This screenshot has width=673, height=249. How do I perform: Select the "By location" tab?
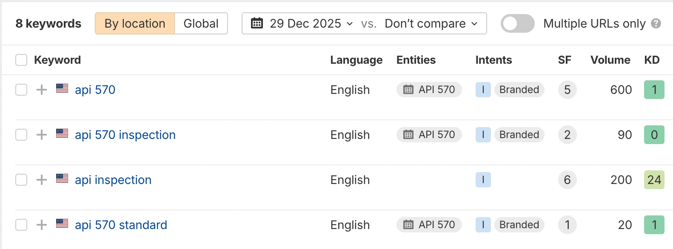[134, 23]
